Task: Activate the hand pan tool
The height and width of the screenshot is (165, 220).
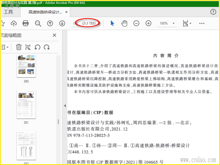Action: click(x=124, y=23)
